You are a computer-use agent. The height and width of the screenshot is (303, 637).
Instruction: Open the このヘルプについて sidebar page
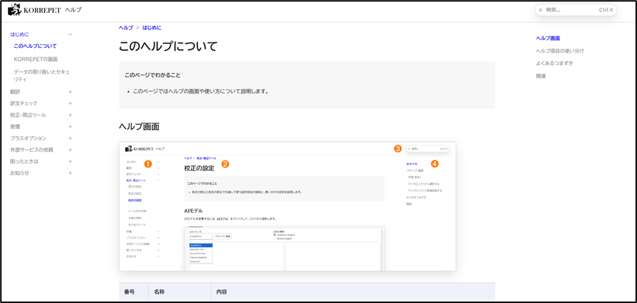[35, 46]
